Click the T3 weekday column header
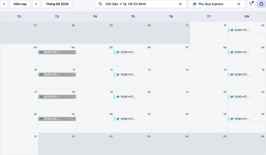The height and width of the screenshot is (155, 266). coord(57,16)
